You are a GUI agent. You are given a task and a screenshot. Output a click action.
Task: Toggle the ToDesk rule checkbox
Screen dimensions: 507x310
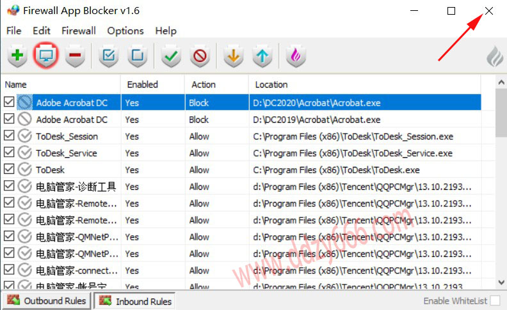(x=9, y=169)
